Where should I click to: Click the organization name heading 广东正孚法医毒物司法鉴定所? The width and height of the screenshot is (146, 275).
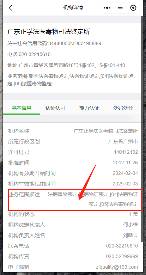(49, 32)
